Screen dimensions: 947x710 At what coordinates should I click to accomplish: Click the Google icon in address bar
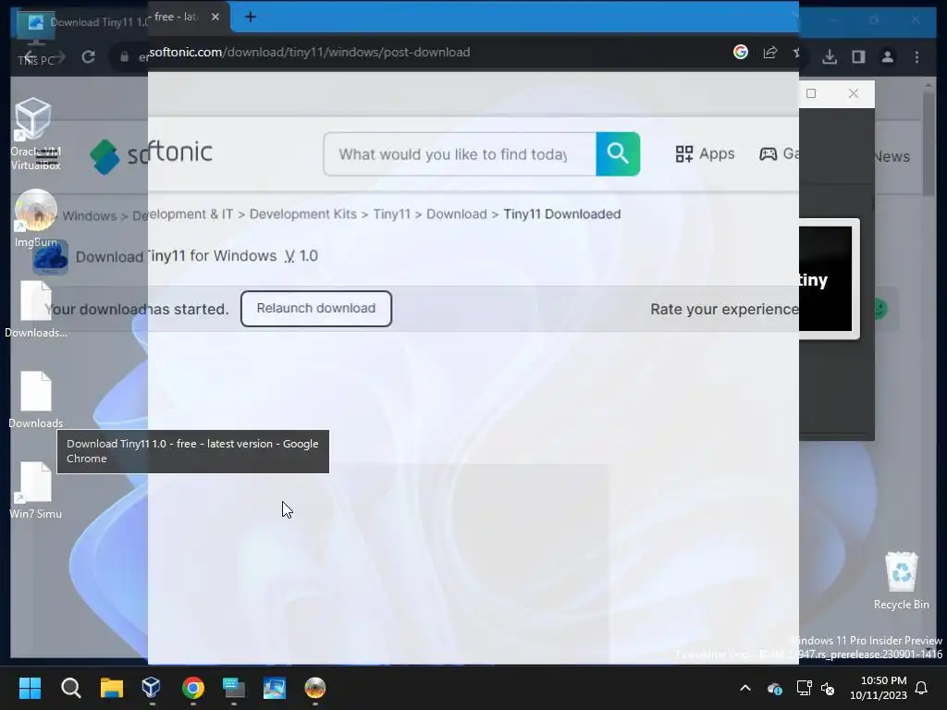tap(741, 53)
